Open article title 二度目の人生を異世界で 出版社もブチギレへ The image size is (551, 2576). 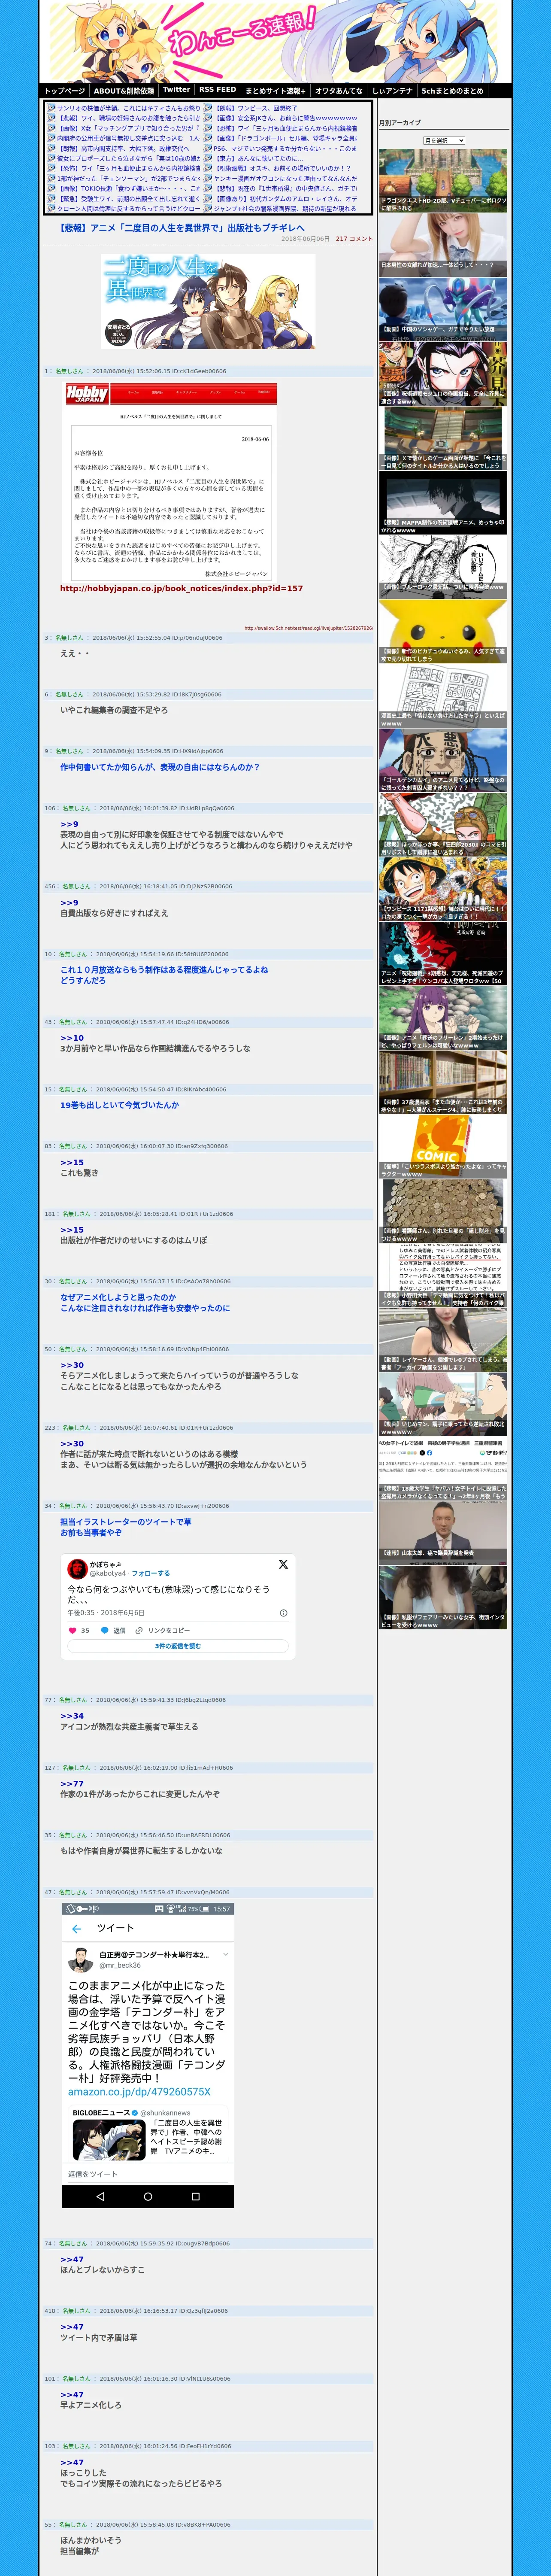pyautogui.click(x=182, y=227)
